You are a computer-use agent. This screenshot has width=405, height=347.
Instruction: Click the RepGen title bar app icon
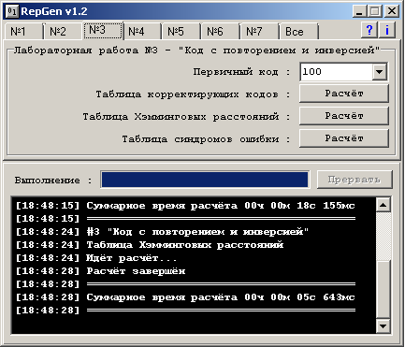pos(12,11)
